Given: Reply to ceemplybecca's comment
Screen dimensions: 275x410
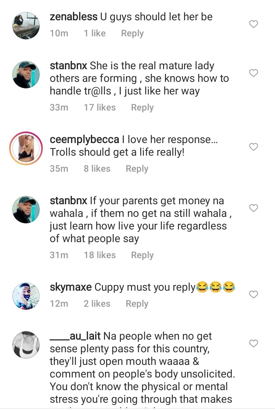Looking at the screenshot, I should click(x=137, y=169).
